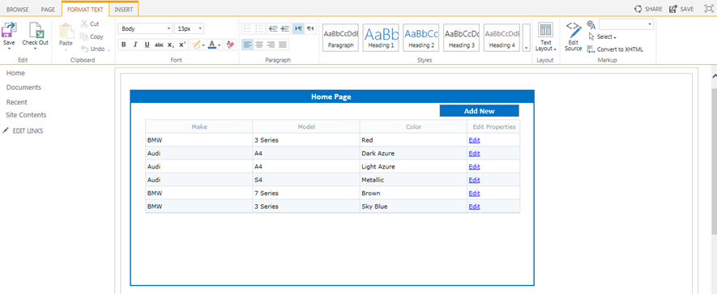Toggle strikethrough formatting
717x294 pixels.
click(x=159, y=45)
